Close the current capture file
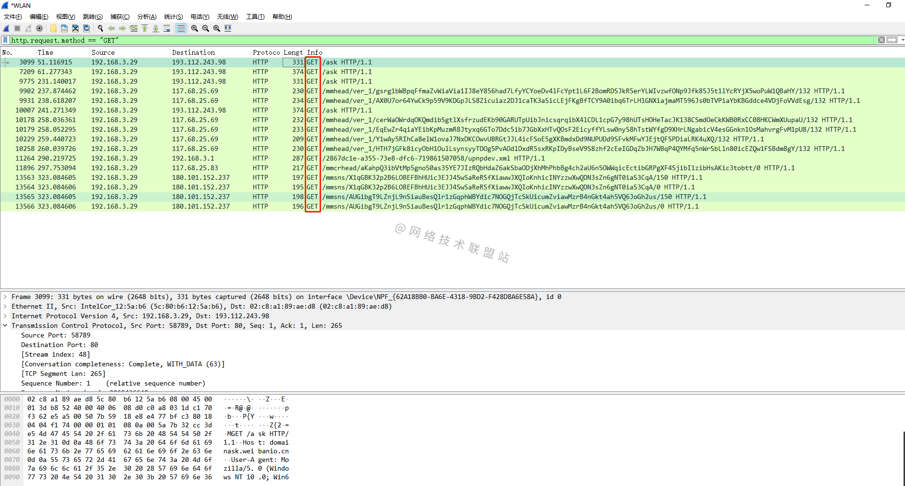The height and width of the screenshot is (486, 905). [75, 28]
